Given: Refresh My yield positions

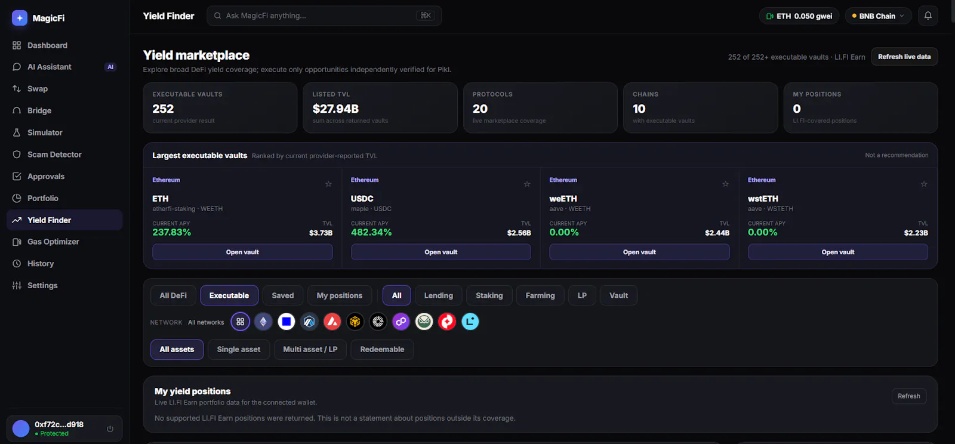Looking at the screenshot, I should (x=909, y=396).
